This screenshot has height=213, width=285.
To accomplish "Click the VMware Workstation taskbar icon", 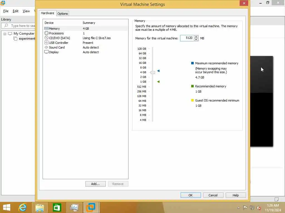I will point(91,207).
